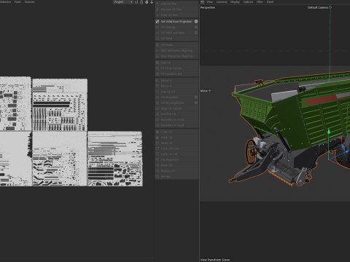The width and height of the screenshot is (350, 262).
Task: Choose Cycle UV CW
Action: pos(176,154)
